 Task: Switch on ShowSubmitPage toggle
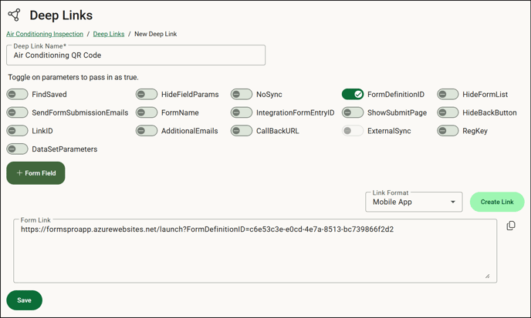click(353, 112)
